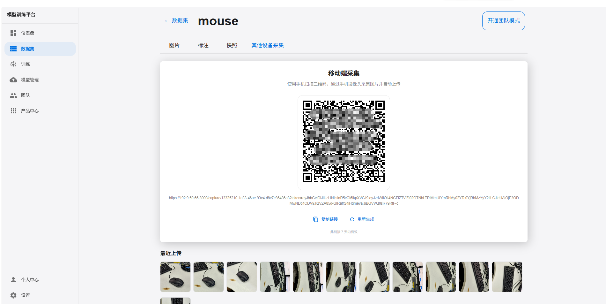Open the eighth recent upload thumbnail

point(408,277)
